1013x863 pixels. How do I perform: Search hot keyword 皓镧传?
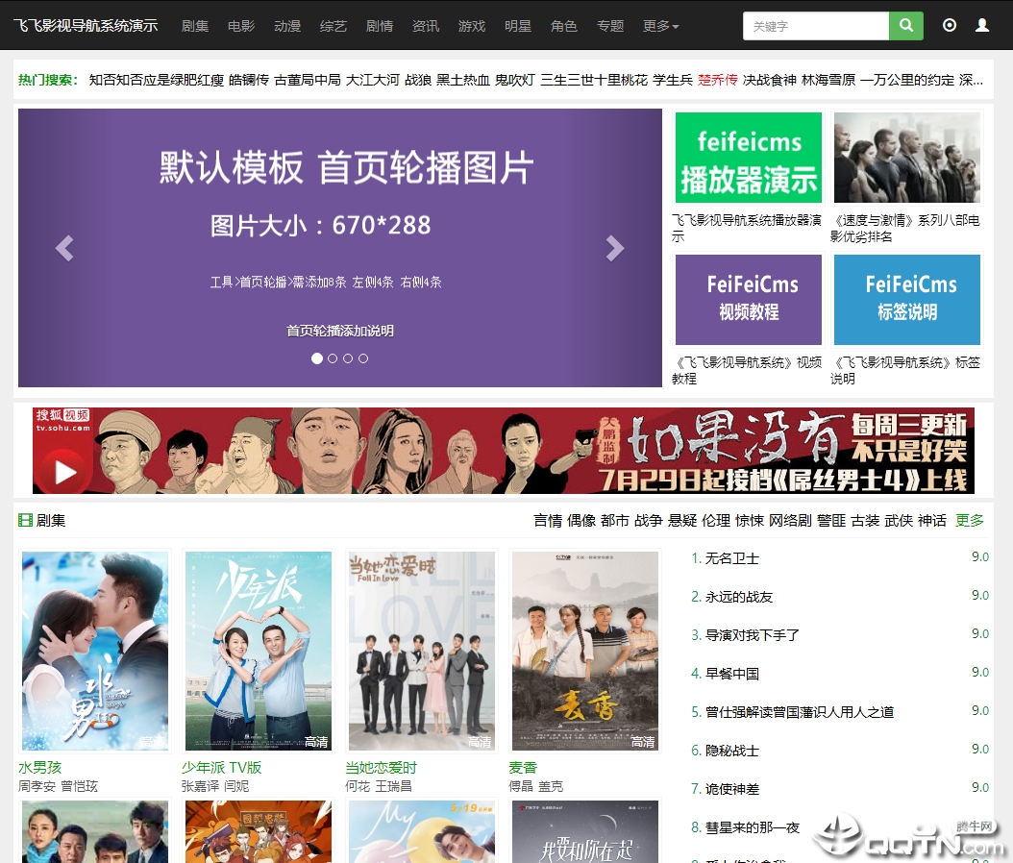coord(249,80)
